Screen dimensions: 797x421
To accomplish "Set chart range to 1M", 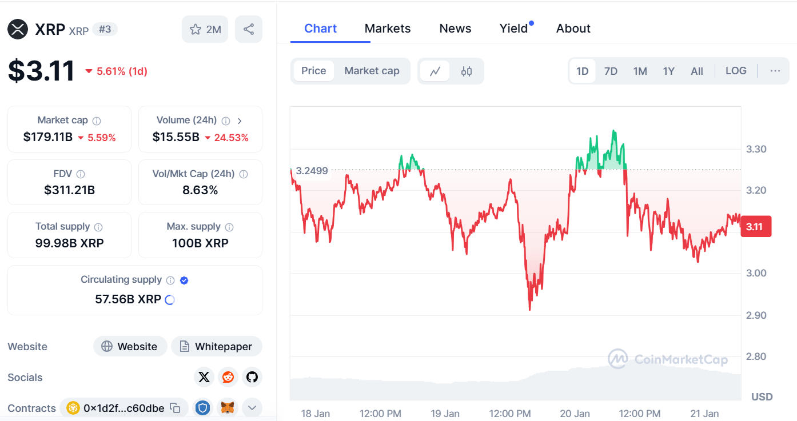I will (640, 71).
